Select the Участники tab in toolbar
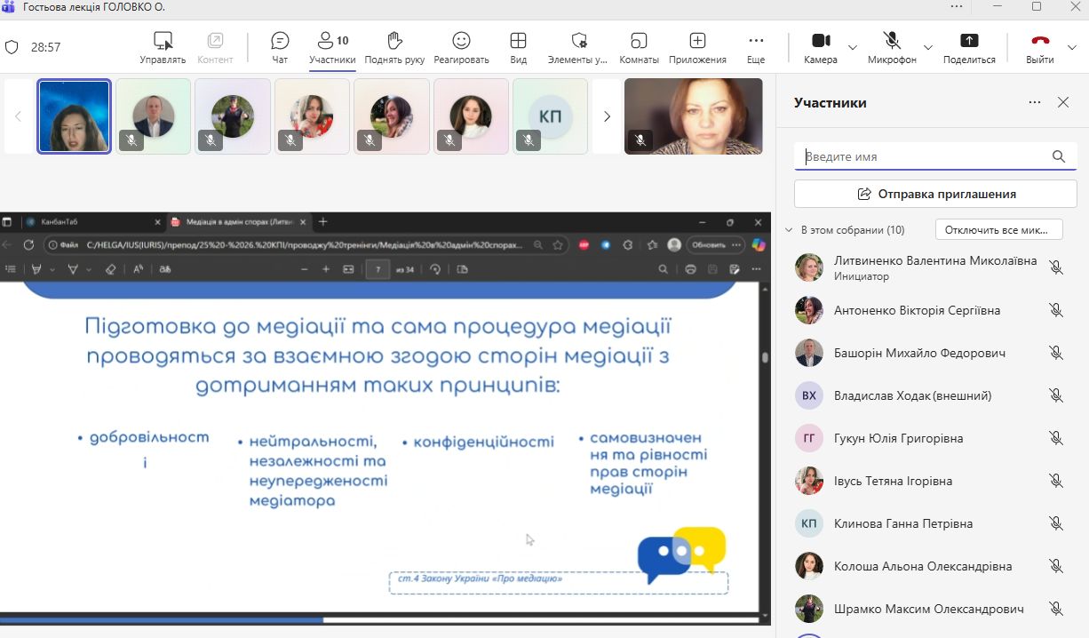This screenshot has height=638, width=1089. click(x=332, y=47)
